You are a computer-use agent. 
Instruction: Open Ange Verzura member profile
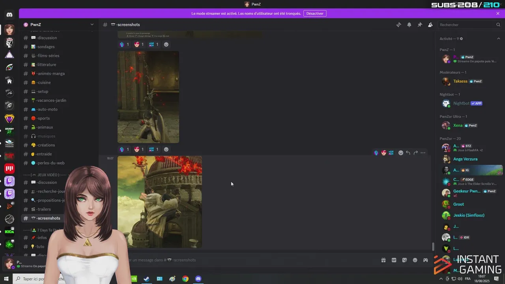[469, 159]
